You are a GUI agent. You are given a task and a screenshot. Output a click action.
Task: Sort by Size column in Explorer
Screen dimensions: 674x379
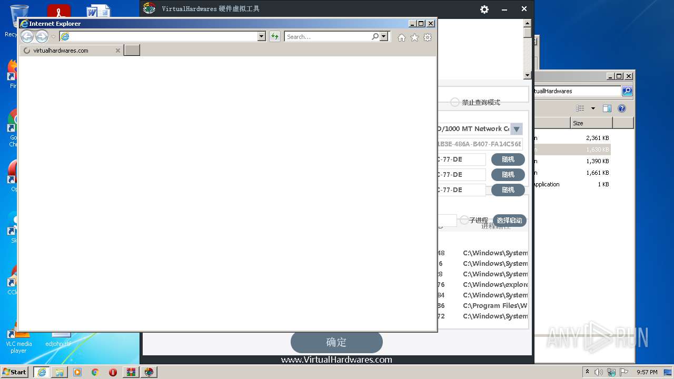[x=591, y=123]
